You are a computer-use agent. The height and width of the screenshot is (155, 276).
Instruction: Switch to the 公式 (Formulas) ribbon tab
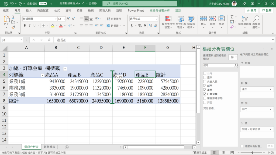pos(57,10)
